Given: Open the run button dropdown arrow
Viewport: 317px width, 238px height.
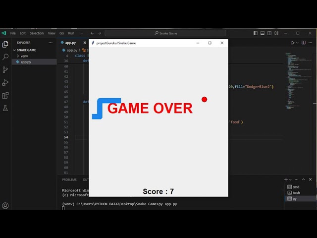Looking at the screenshot, I should (x=297, y=43).
